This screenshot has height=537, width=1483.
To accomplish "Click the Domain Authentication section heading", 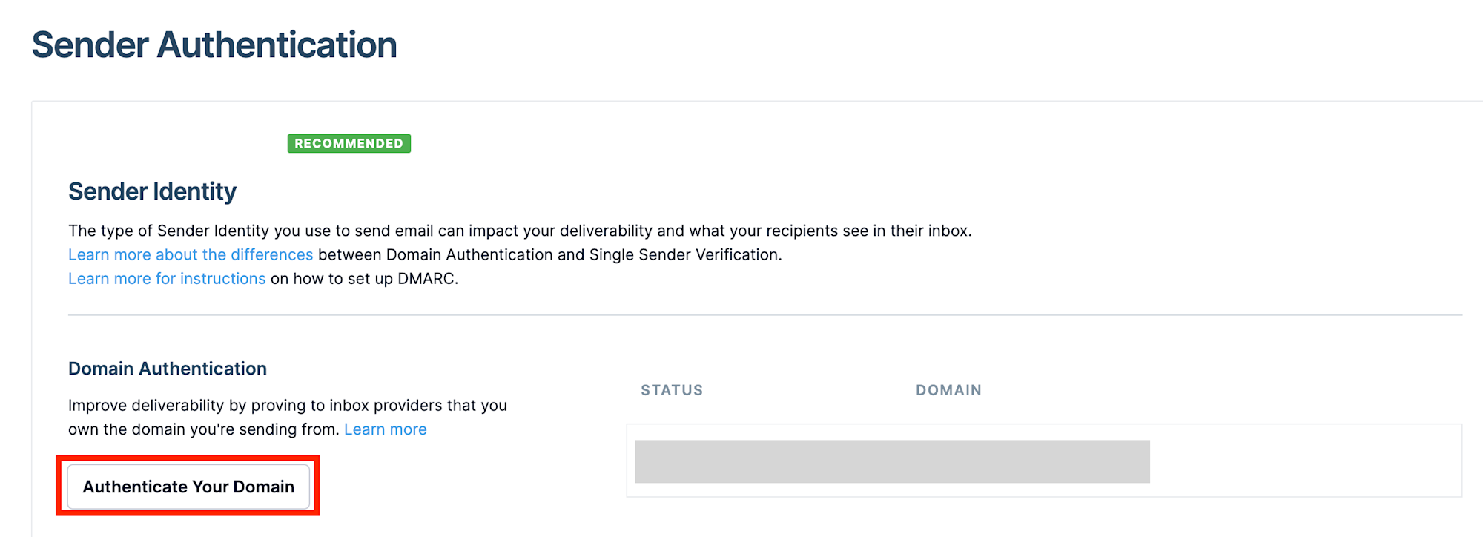I will [168, 369].
